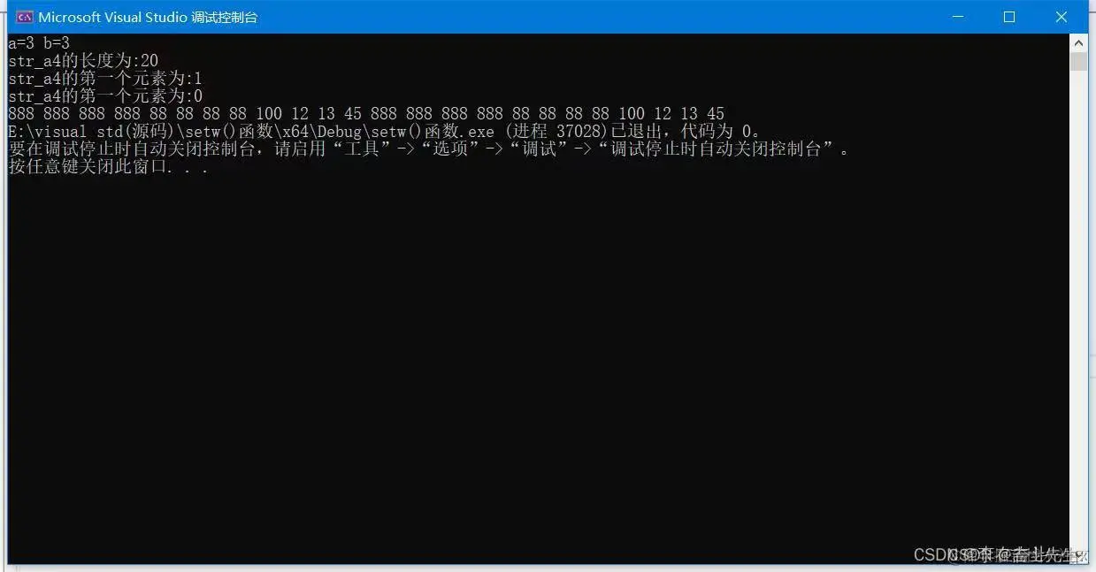Select the str_a4的长度为:20 output line
The width and height of the screenshot is (1096, 572).
coord(83,60)
